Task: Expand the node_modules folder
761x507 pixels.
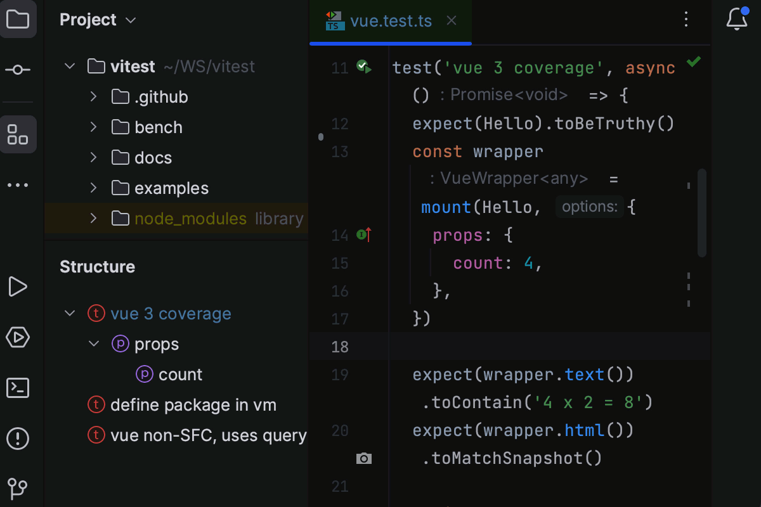Action: pos(93,218)
